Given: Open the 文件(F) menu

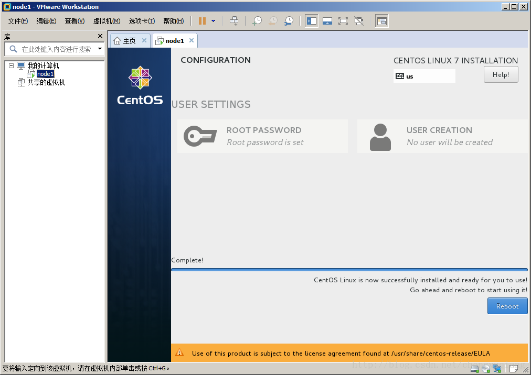Looking at the screenshot, I should click(x=18, y=21).
